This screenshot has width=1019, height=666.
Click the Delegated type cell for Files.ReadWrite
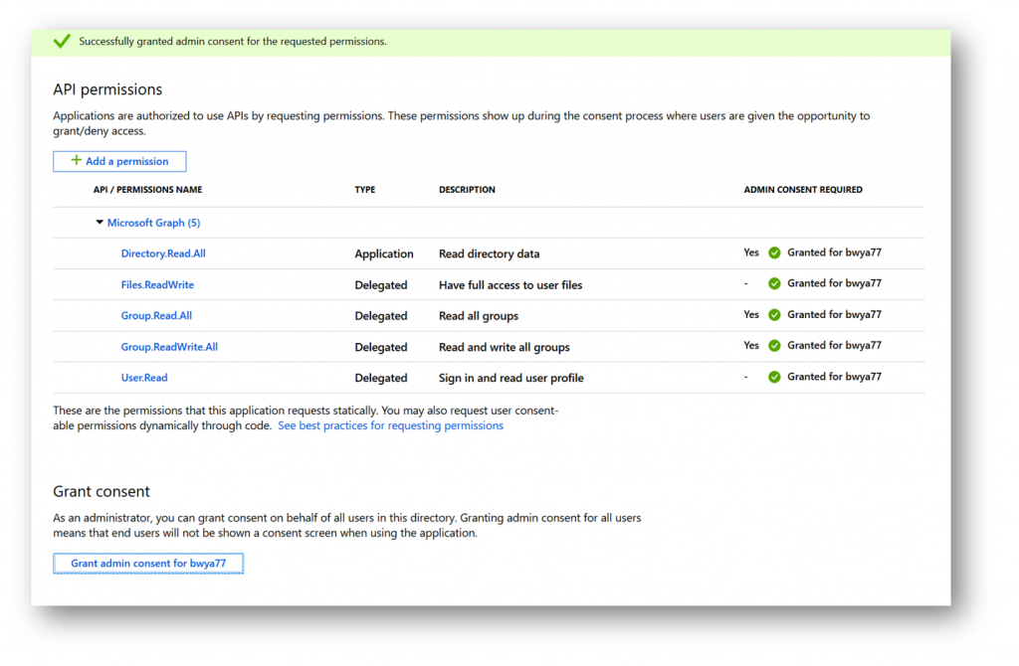tap(381, 285)
